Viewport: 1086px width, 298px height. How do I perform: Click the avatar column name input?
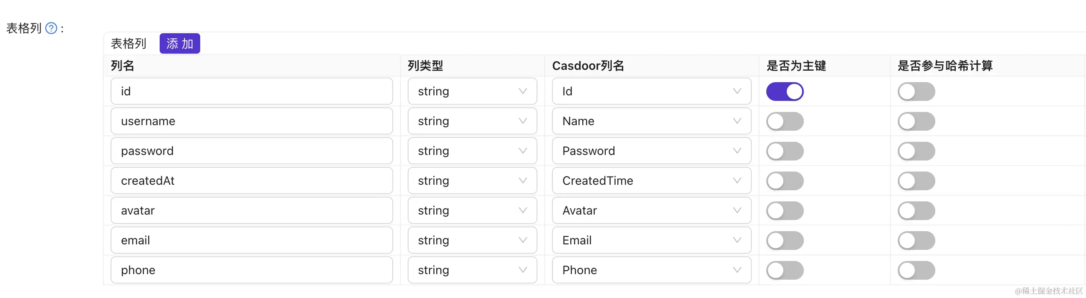[251, 210]
